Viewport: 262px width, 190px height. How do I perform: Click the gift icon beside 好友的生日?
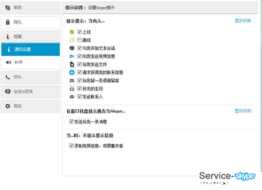[72, 88]
